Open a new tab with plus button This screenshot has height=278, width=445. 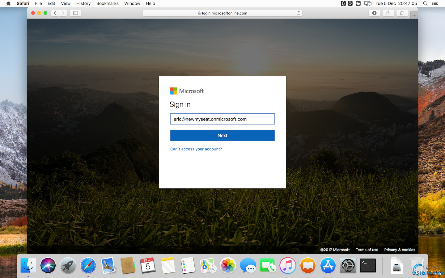pos(414,15)
